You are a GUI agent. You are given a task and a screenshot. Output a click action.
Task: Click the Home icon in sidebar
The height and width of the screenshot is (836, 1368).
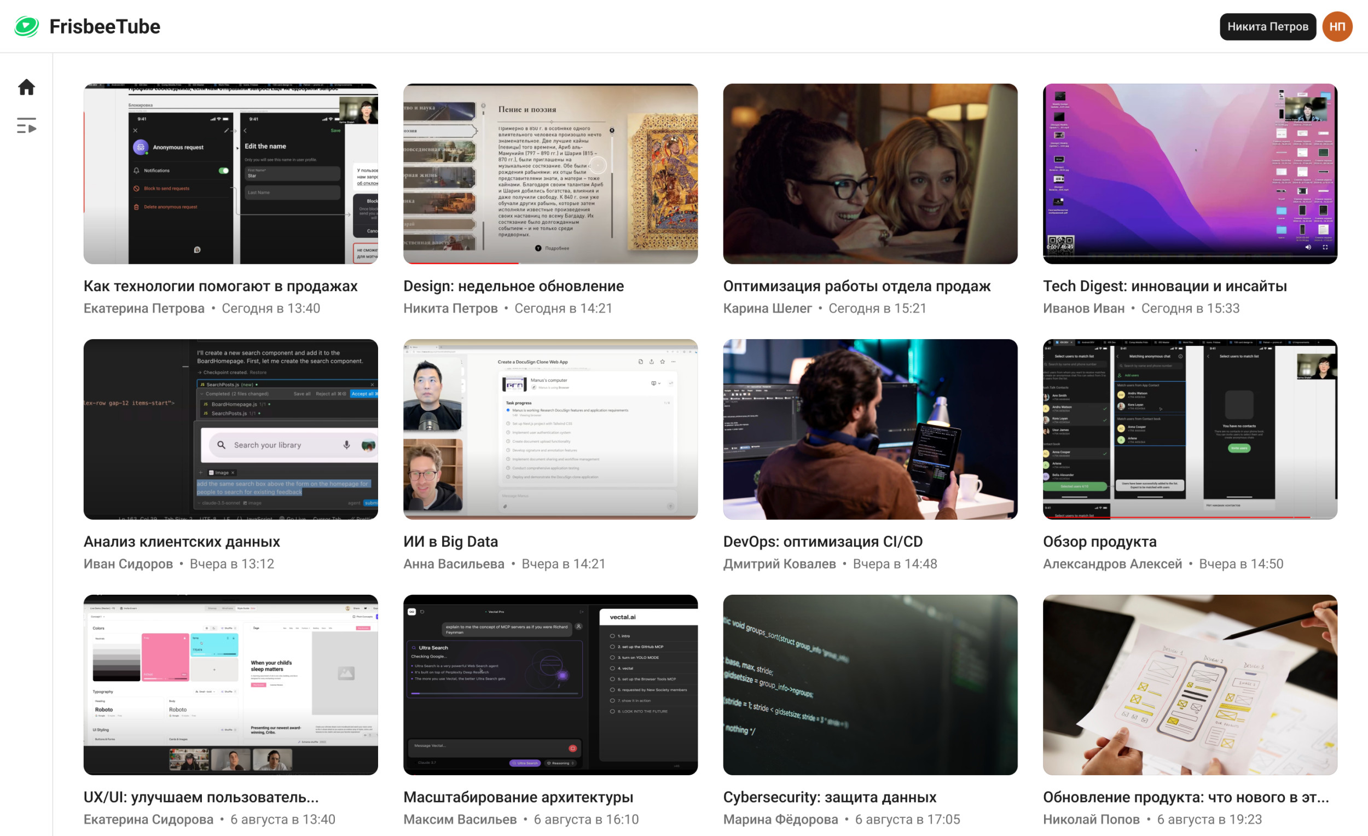click(x=26, y=87)
